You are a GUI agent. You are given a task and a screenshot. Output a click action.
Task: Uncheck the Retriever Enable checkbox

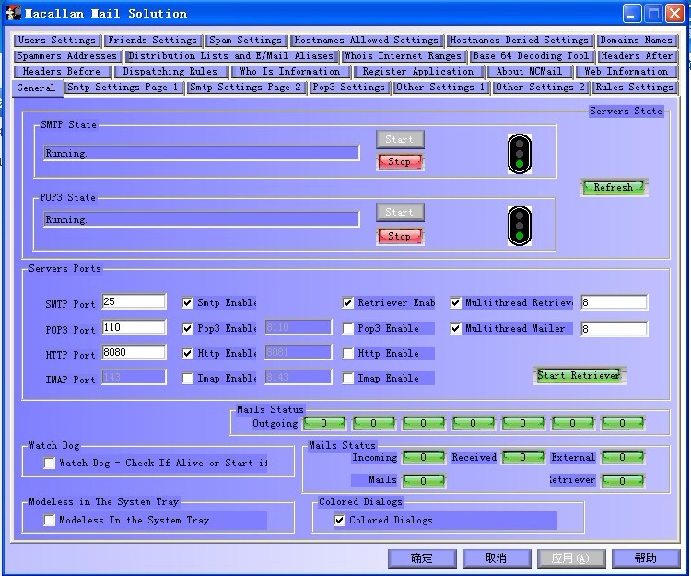tap(347, 303)
